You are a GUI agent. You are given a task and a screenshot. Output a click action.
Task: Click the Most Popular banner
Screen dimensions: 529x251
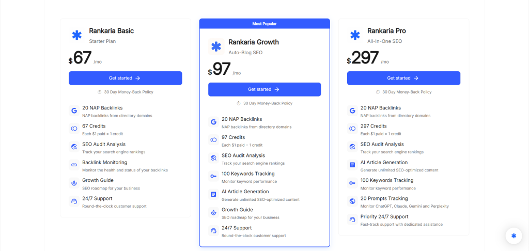[x=264, y=24]
